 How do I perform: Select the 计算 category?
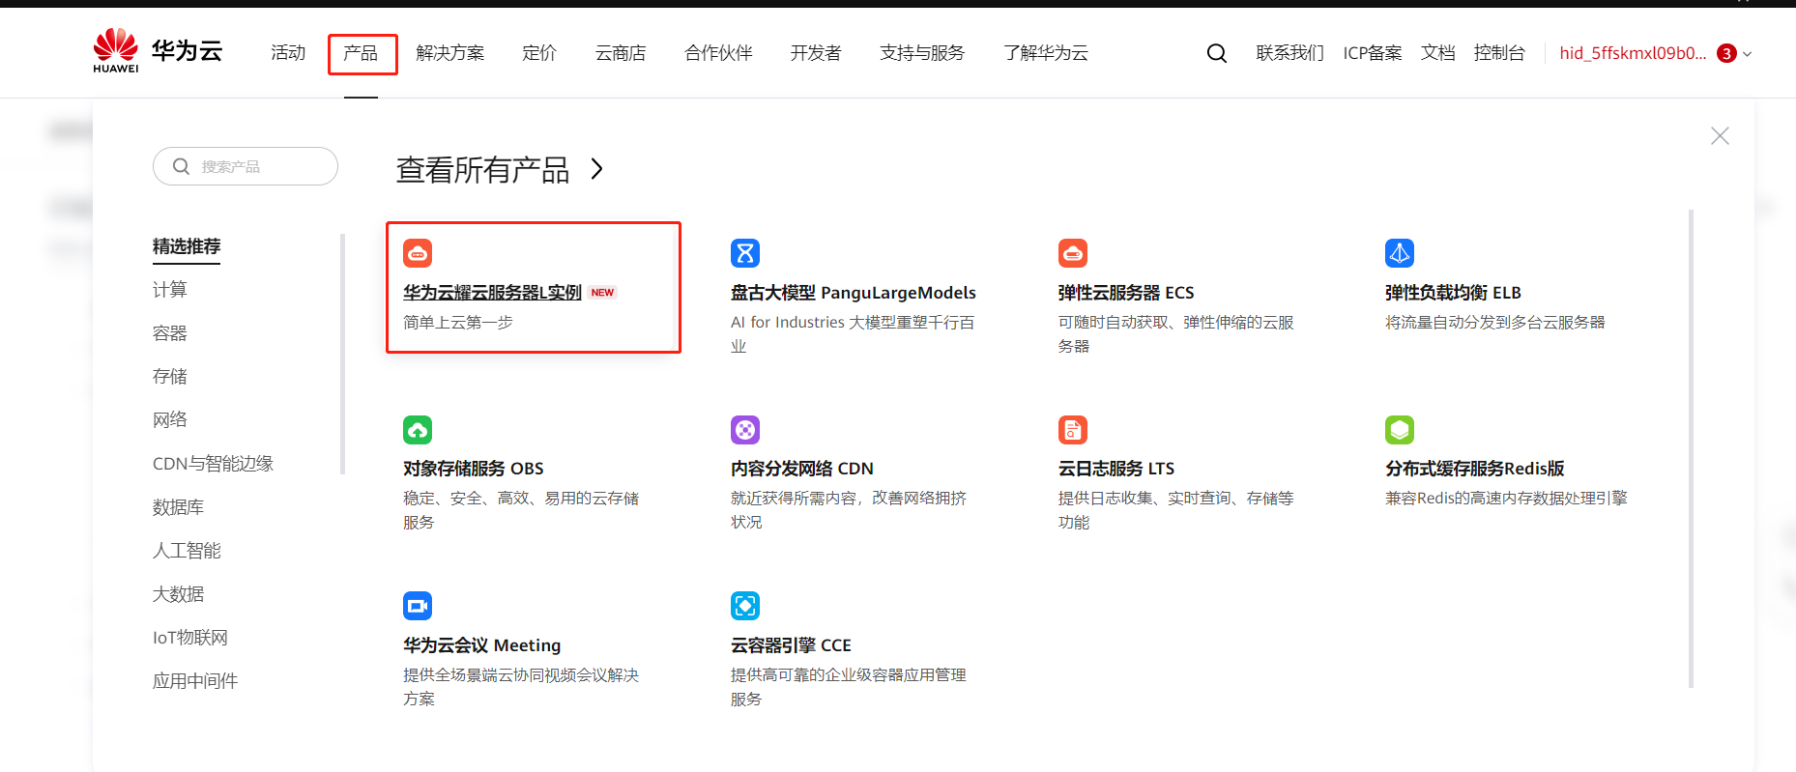[x=170, y=290]
